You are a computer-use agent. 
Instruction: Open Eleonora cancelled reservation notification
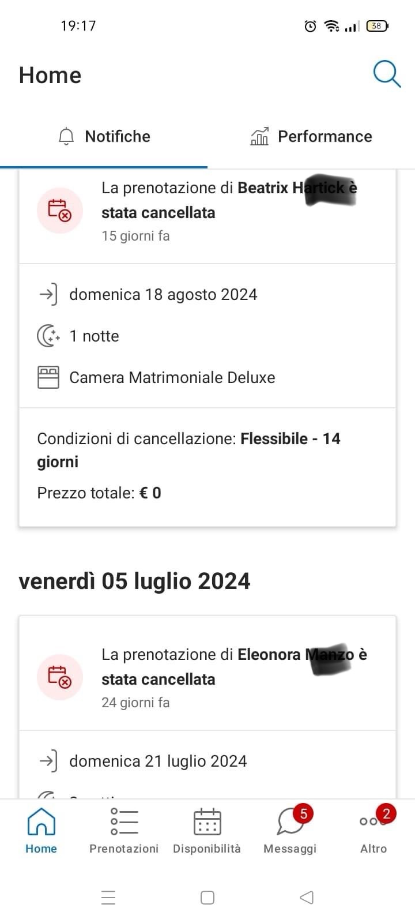point(233,667)
